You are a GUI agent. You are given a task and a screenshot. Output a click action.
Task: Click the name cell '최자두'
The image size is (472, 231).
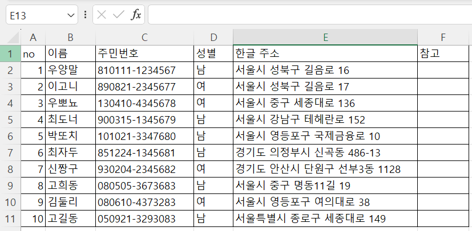click(70, 152)
